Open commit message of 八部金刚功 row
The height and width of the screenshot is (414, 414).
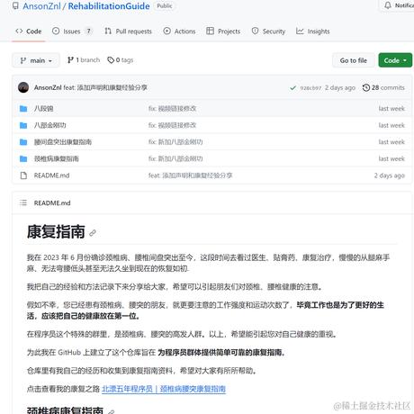coord(172,125)
